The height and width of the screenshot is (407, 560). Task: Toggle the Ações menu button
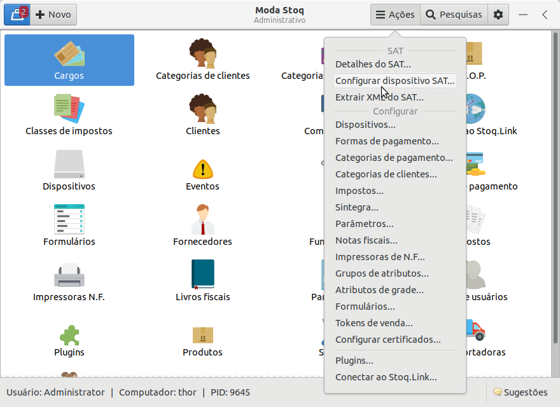click(x=395, y=15)
